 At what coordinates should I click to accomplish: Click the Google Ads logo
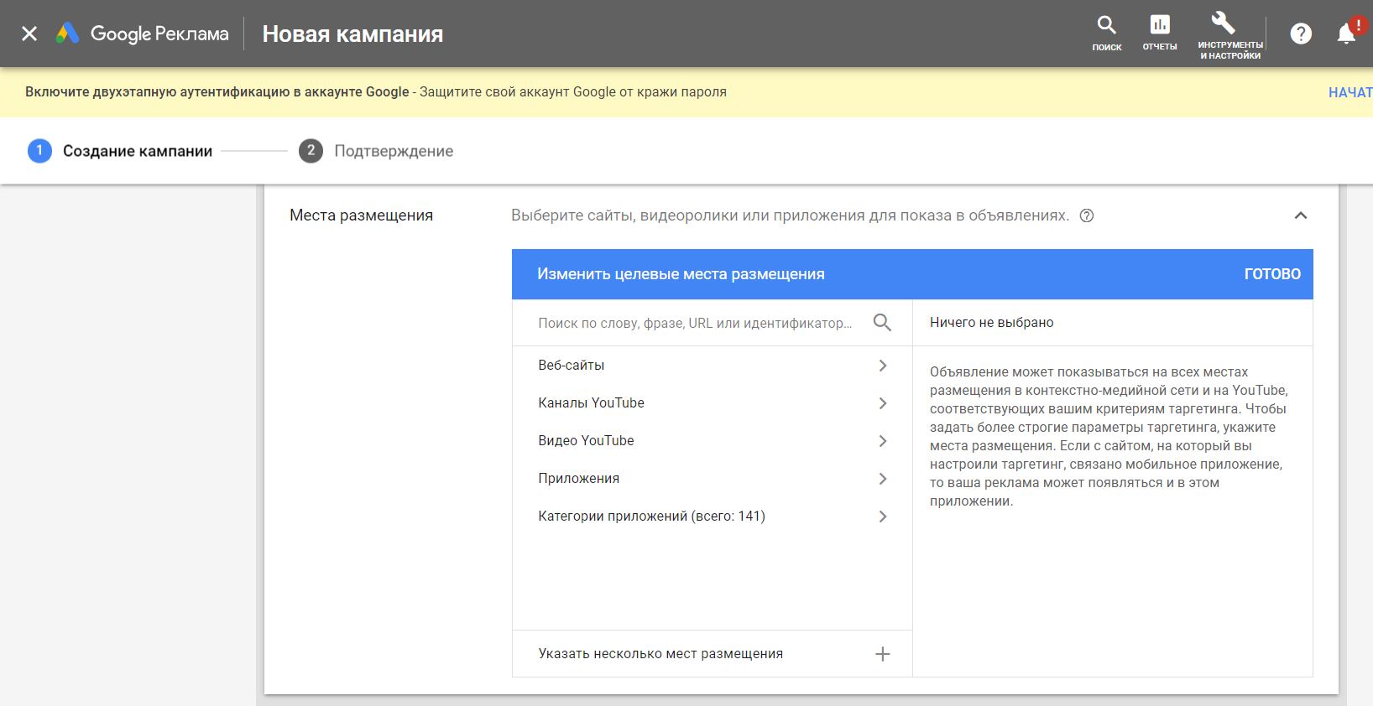[x=142, y=34]
